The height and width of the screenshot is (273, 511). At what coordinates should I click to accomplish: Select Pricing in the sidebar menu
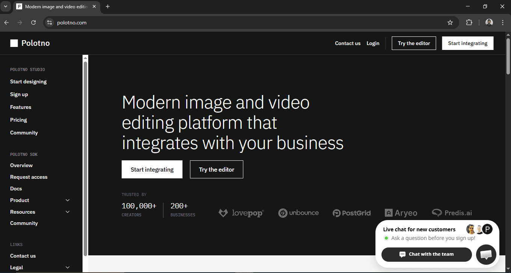click(x=18, y=120)
